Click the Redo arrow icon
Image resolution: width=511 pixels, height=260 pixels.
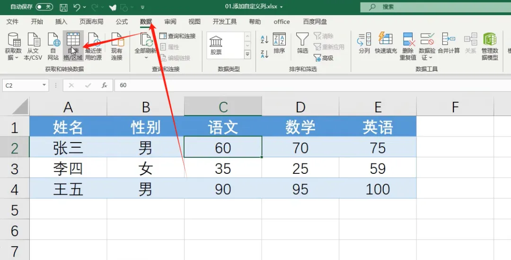(95, 7)
